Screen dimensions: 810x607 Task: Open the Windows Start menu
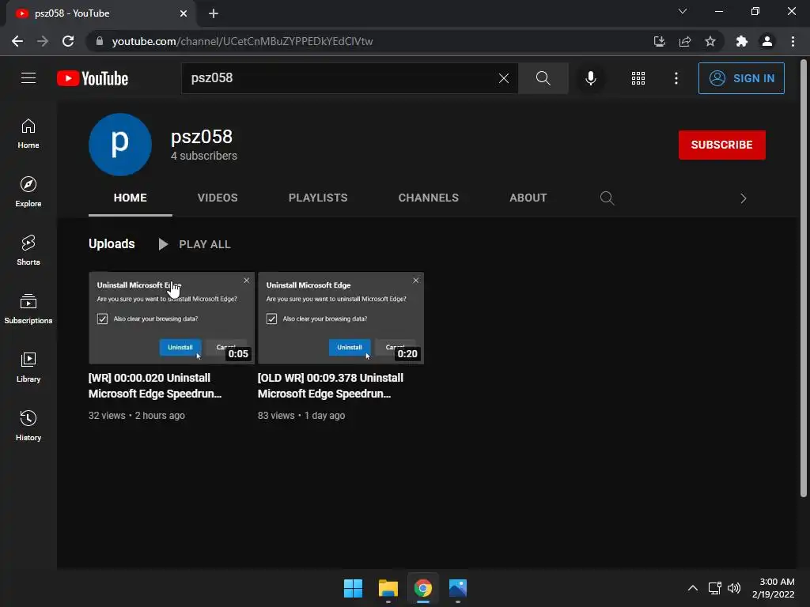pos(354,588)
